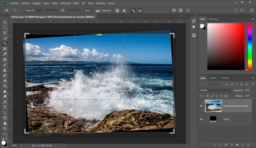
Task: Click the Borrar button
Action: [87, 10]
